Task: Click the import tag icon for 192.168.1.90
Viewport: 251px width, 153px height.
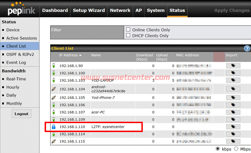Action: [x=233, y=66]
